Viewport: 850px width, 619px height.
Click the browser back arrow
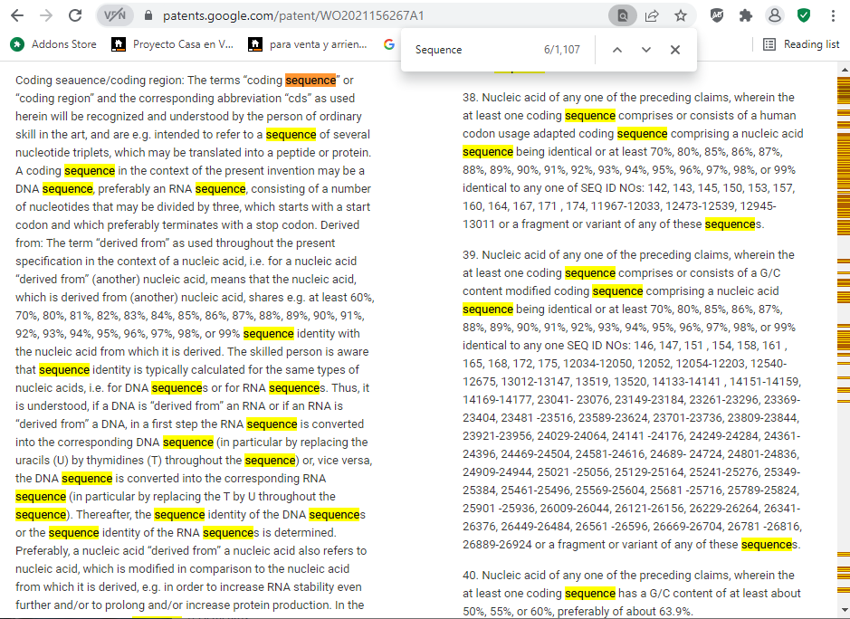[x=18, y=15]
